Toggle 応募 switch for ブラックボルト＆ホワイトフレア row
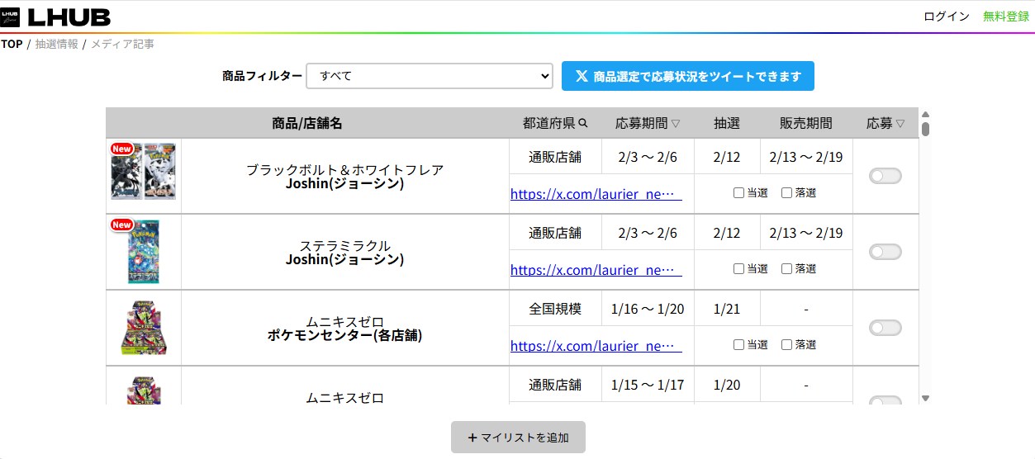 [885, 176]
